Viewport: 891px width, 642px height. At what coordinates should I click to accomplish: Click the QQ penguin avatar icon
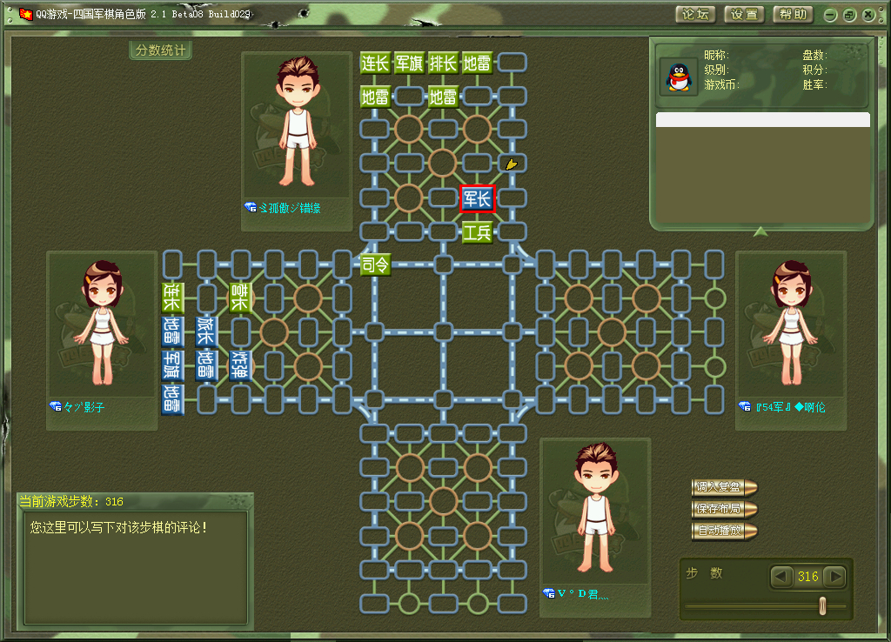point(679,77)
